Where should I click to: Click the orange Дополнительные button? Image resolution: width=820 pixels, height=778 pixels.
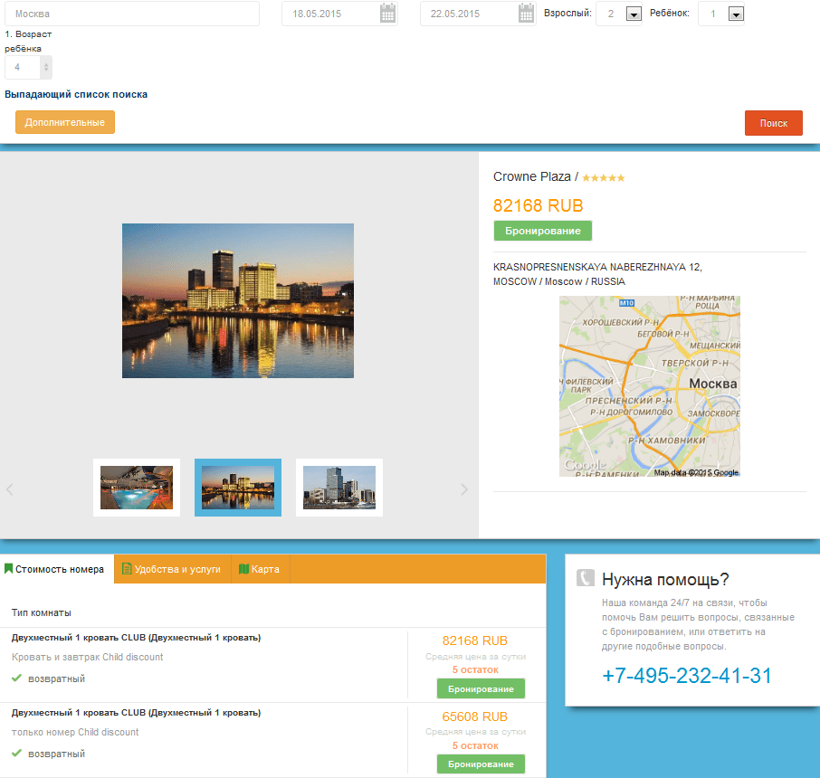coord(65,122)
